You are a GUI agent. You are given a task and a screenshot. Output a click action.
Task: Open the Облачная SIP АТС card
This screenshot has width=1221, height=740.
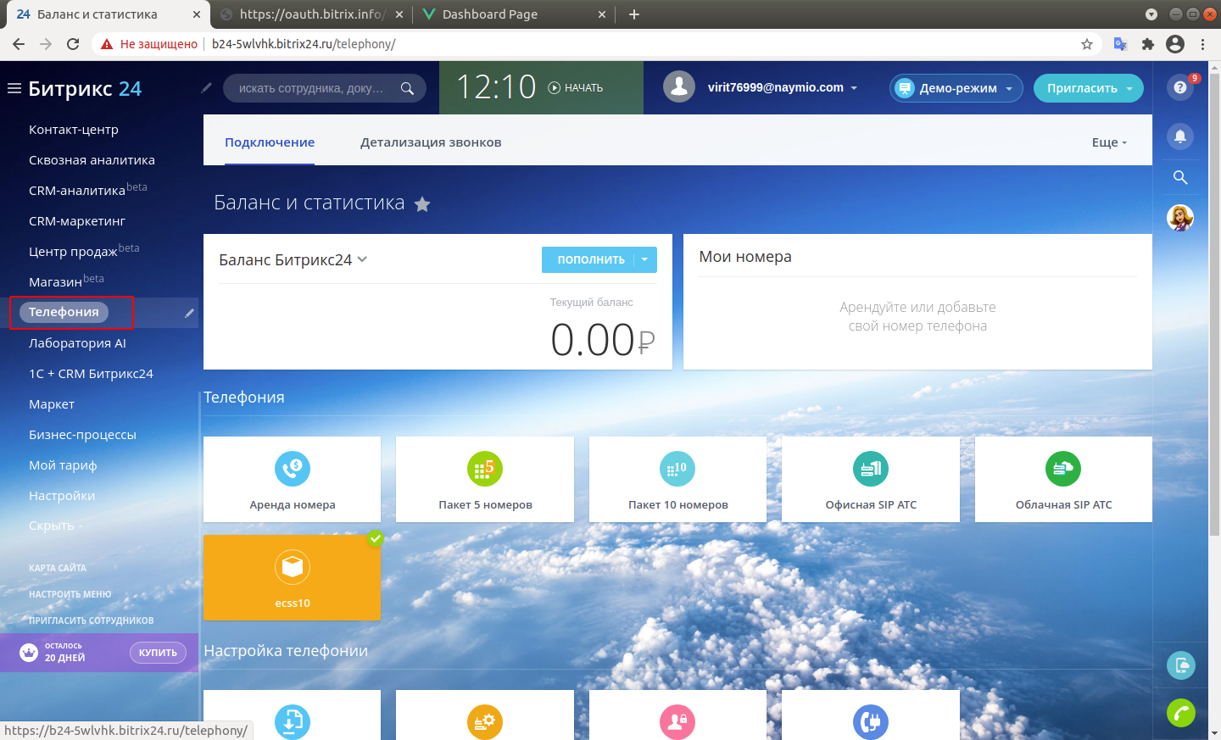click(x=1064, y=479)
